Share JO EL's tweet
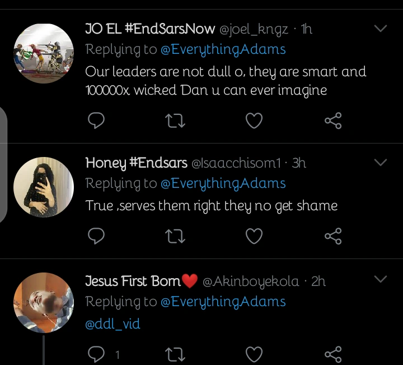403x365 pixels. click(333, 120)
